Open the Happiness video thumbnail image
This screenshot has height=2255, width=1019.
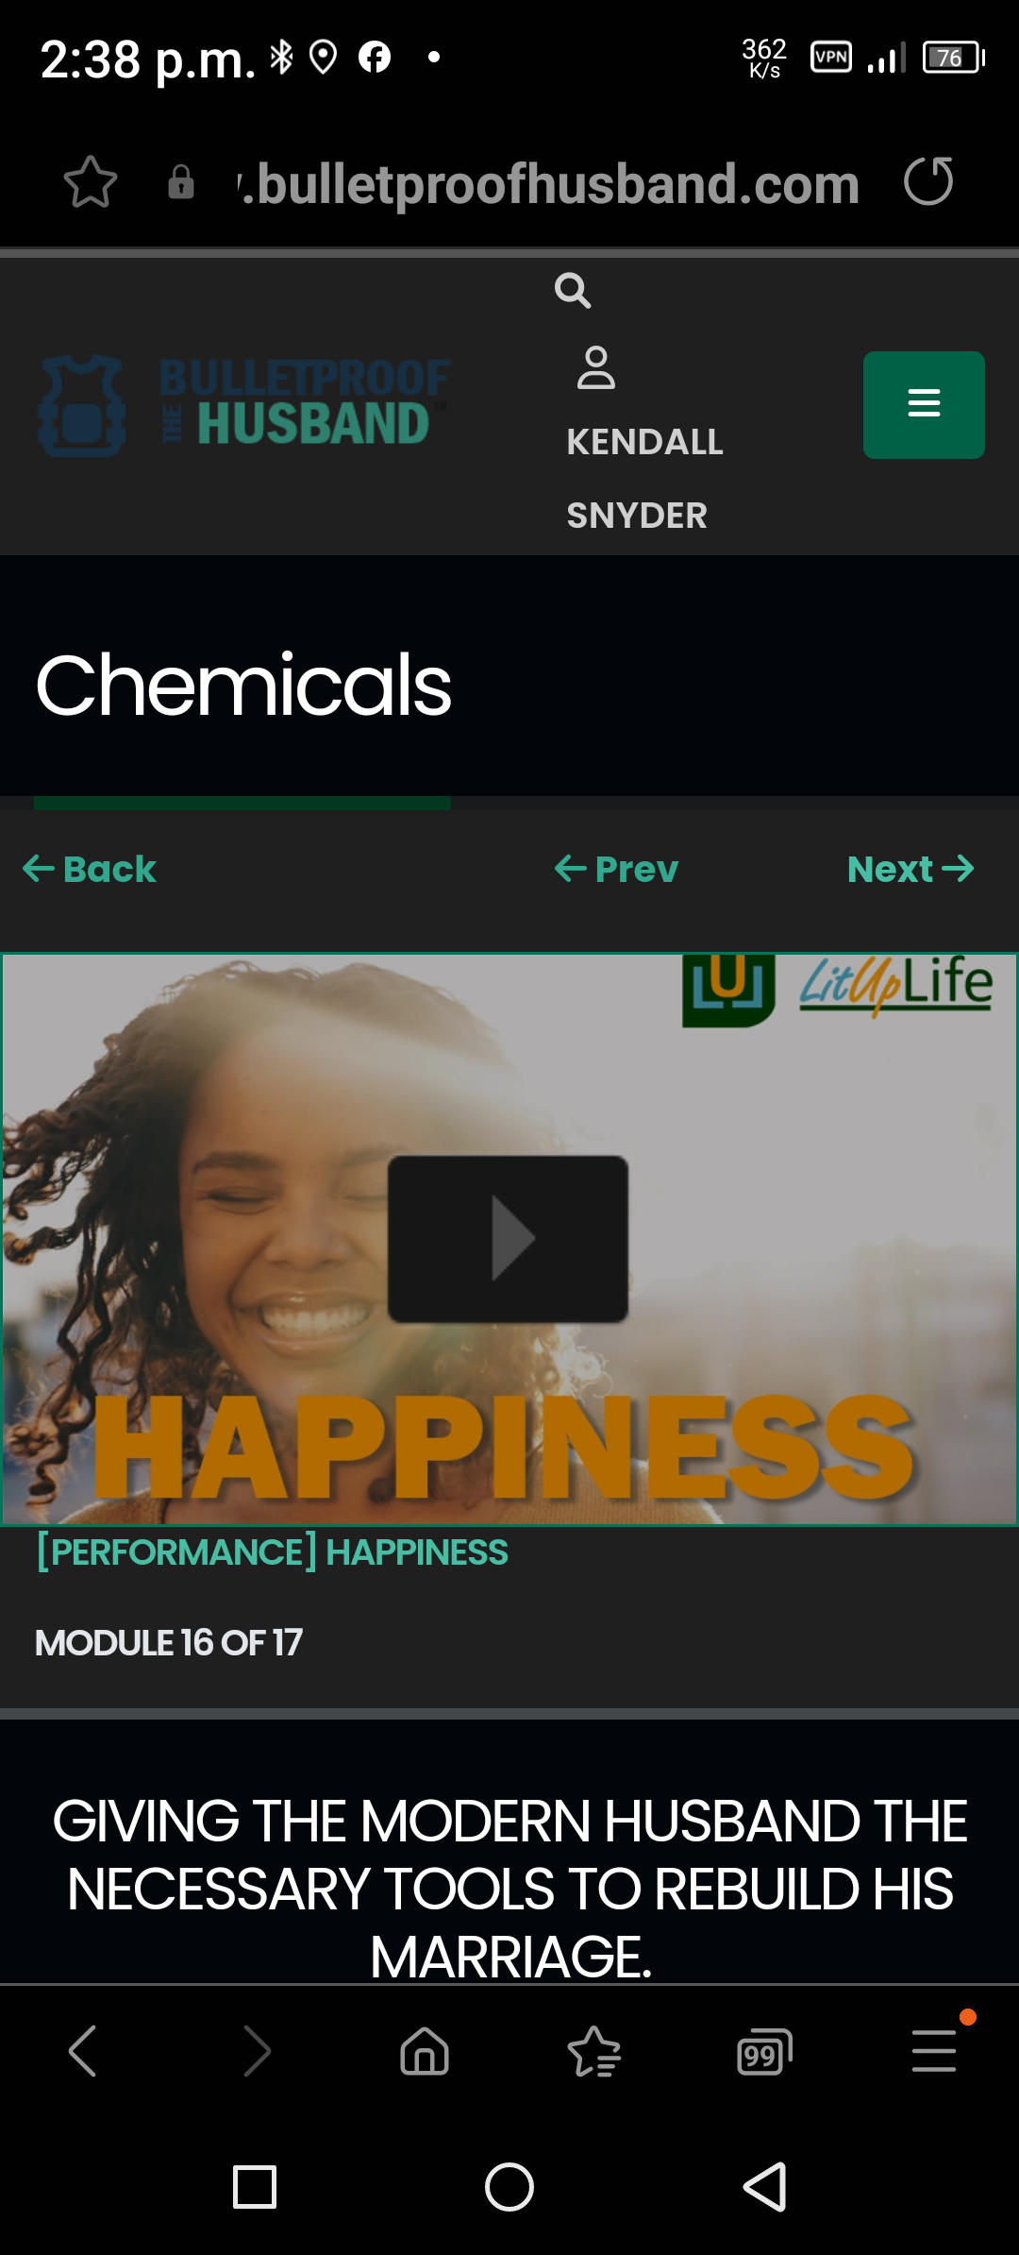pos(509,1239)
